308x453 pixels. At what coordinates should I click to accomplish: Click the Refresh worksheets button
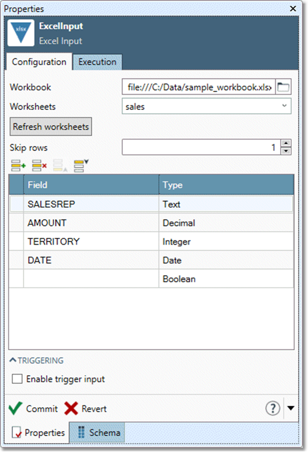51,127
